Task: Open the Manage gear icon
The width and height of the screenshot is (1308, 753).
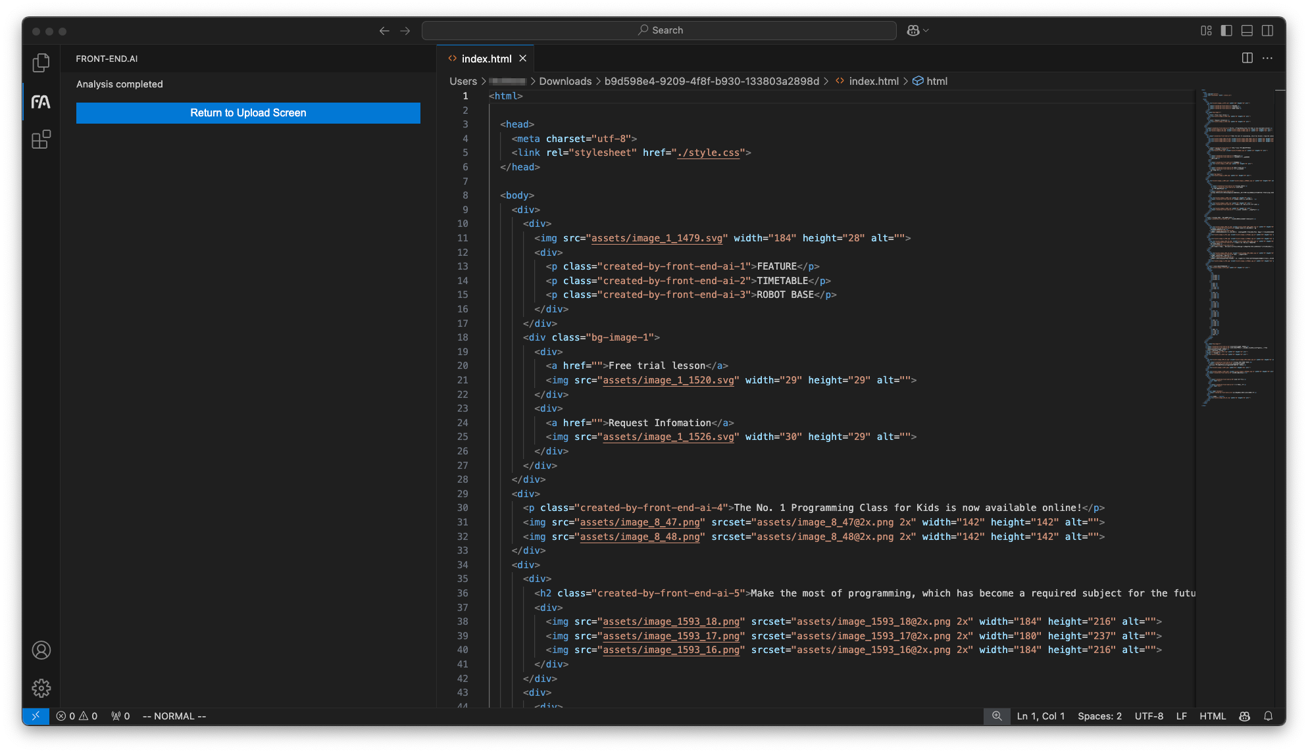Action: pyautogui.click(x=41, y=688)
